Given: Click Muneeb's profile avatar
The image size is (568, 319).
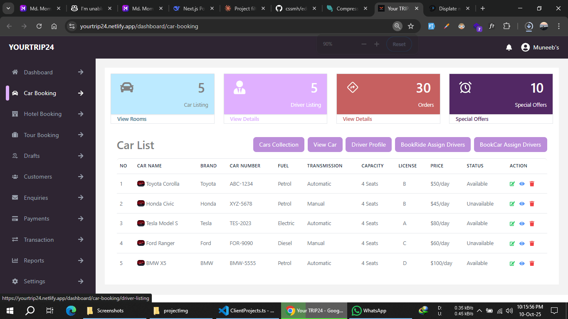Looking at the screenshot, I should pos(525,47).
